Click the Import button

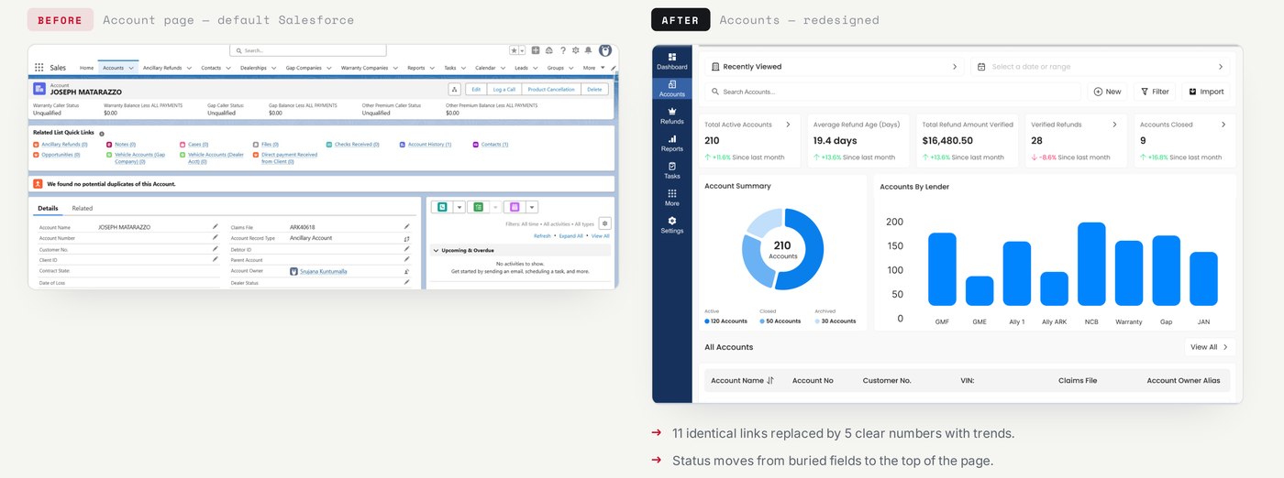tap(1206, 92)
